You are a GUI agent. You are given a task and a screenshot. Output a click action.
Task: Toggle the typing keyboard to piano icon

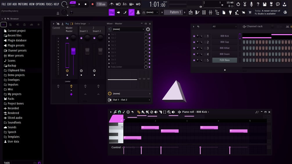coord(112,12)
